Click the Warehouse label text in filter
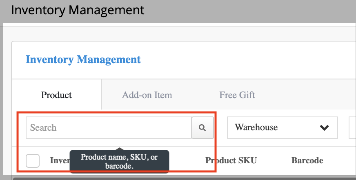The width and height of the screenshot is (356, 180). [x=256, y=127]
